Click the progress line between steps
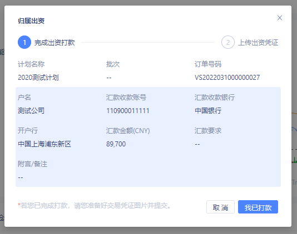The height and width of the screenshot is (234, 297). click(148, 43)
